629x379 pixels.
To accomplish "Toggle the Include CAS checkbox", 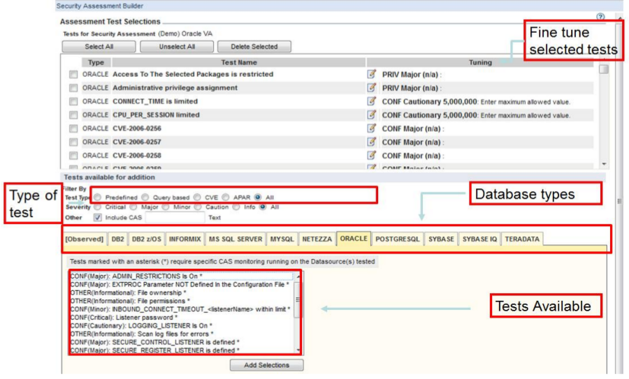I will coord(97,217).
